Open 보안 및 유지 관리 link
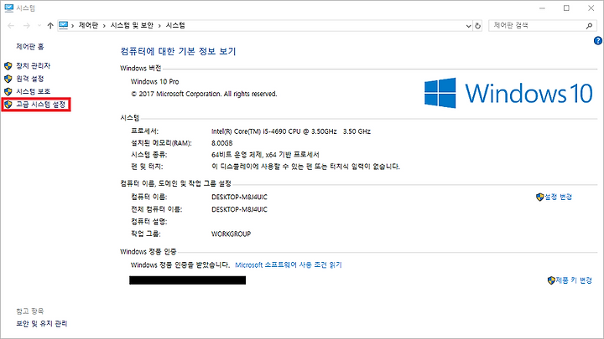The image size is (604, 339). tap(42, 324)
